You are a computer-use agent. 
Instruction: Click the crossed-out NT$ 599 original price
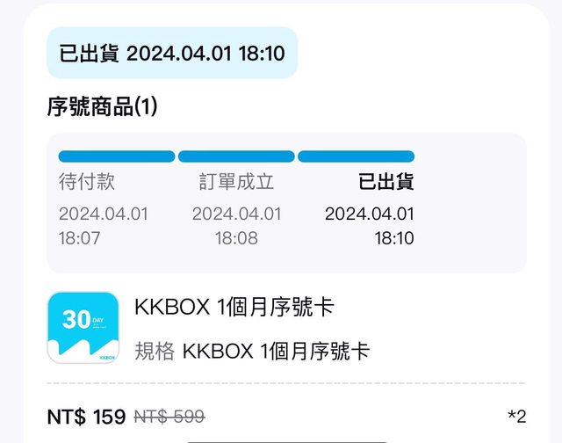click(x=169, y=417)
